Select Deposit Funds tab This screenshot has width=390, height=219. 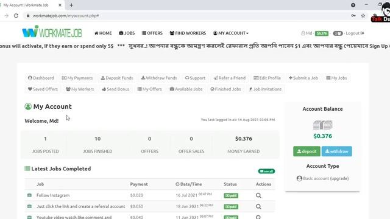pos(117,78)
